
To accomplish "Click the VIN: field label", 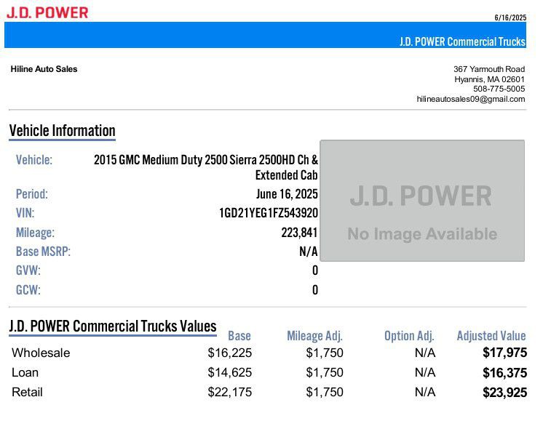I will [25, 213].
